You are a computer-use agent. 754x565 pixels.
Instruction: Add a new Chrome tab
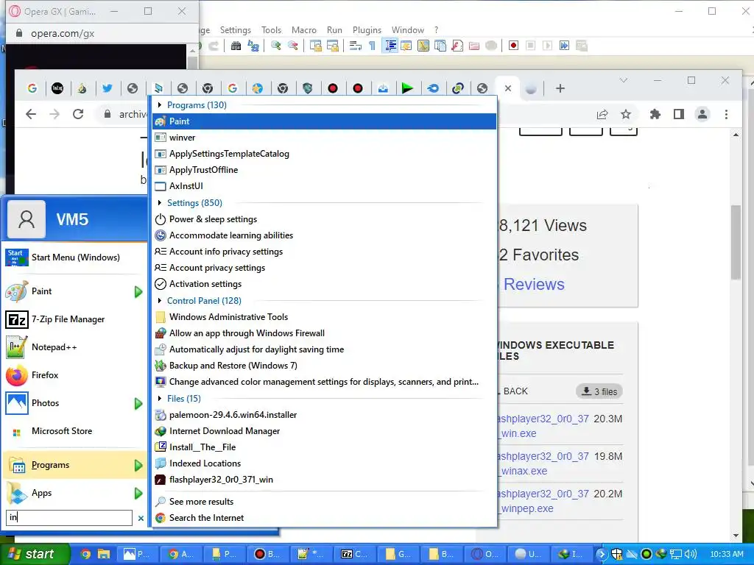(x=560, y=88)
